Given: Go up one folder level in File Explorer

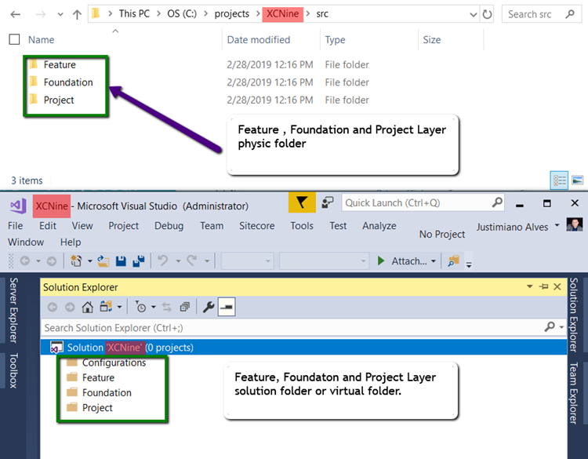Looking at the screenshot, I should click(78, 15).
